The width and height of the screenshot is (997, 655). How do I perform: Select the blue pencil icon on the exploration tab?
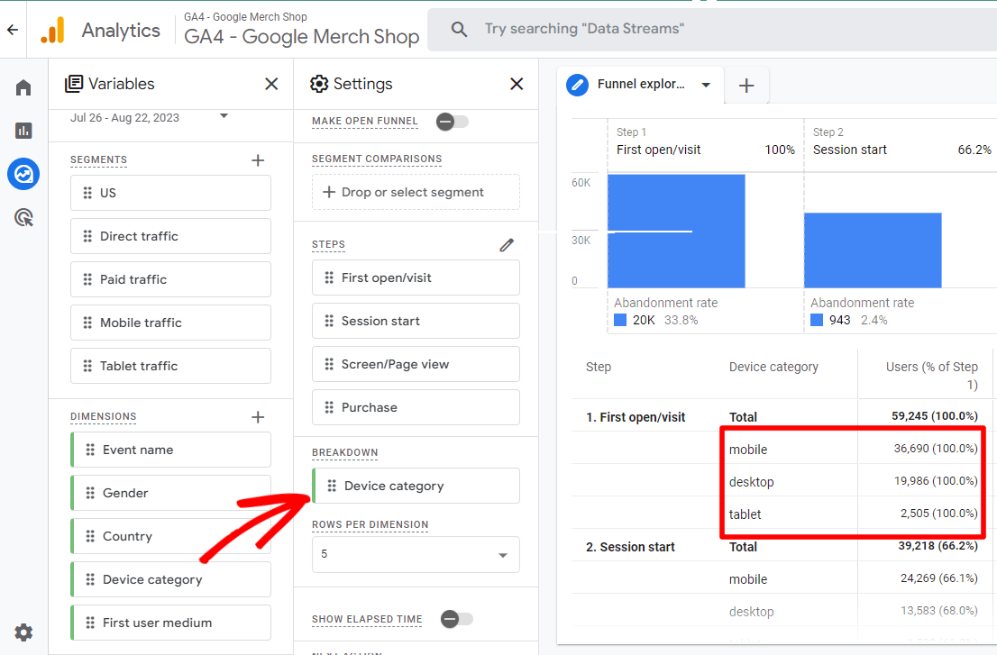click(x=577, y=84)
